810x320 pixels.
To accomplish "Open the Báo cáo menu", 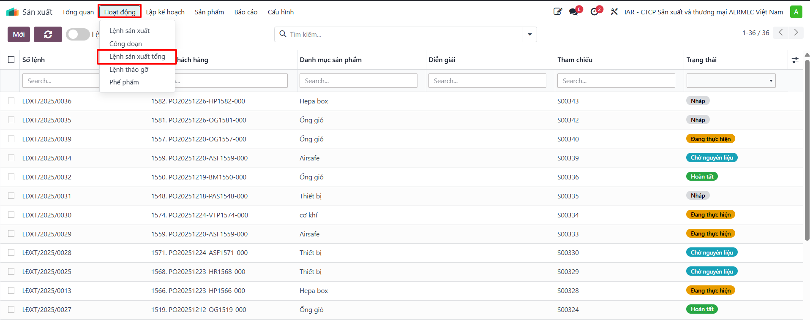I will (246, 12).
